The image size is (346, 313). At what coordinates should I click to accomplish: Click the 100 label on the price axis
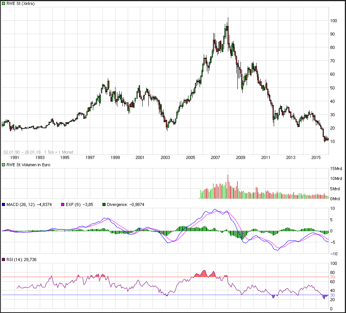pos(333,21)
